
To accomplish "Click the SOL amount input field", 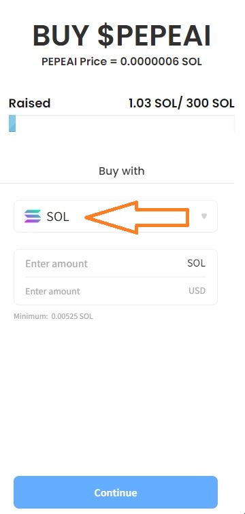I will click(116, 264).
